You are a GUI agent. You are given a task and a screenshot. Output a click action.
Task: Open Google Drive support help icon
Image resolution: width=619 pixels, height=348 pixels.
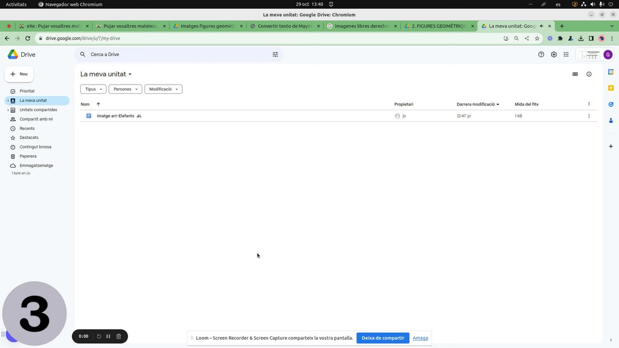click(x=541, y=55)
